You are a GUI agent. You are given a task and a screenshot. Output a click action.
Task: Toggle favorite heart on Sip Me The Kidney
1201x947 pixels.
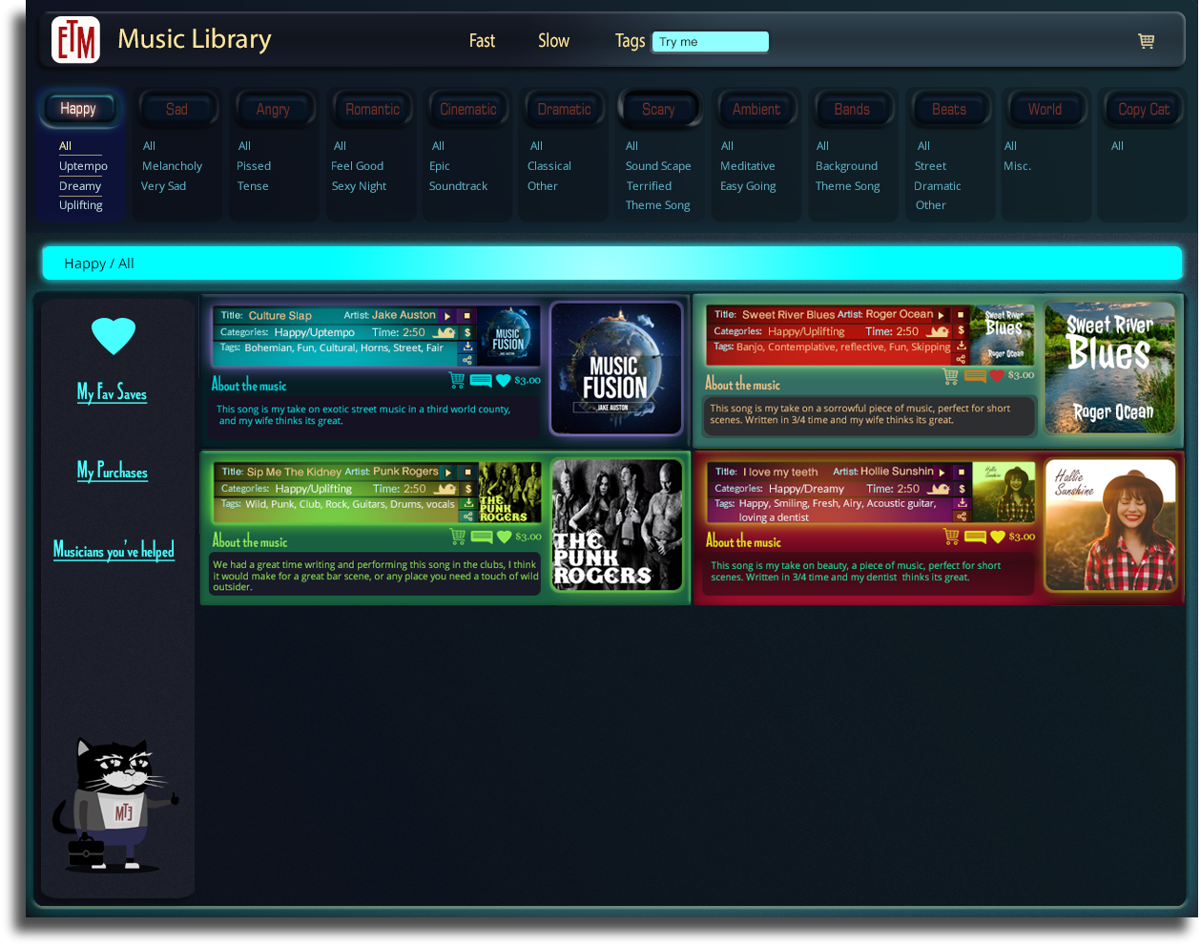[505, 537]
